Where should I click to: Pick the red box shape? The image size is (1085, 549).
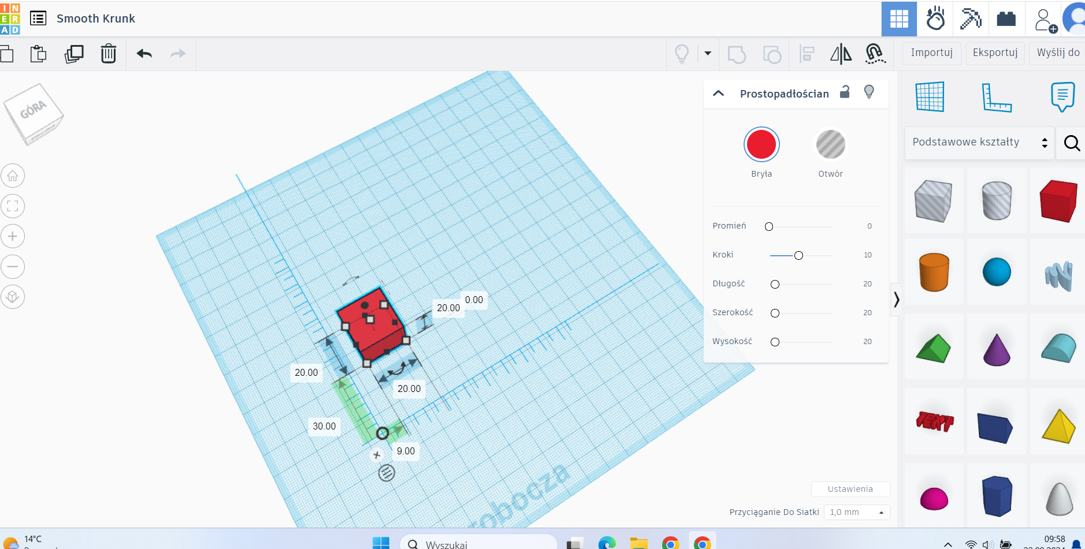pos(1058,201)
